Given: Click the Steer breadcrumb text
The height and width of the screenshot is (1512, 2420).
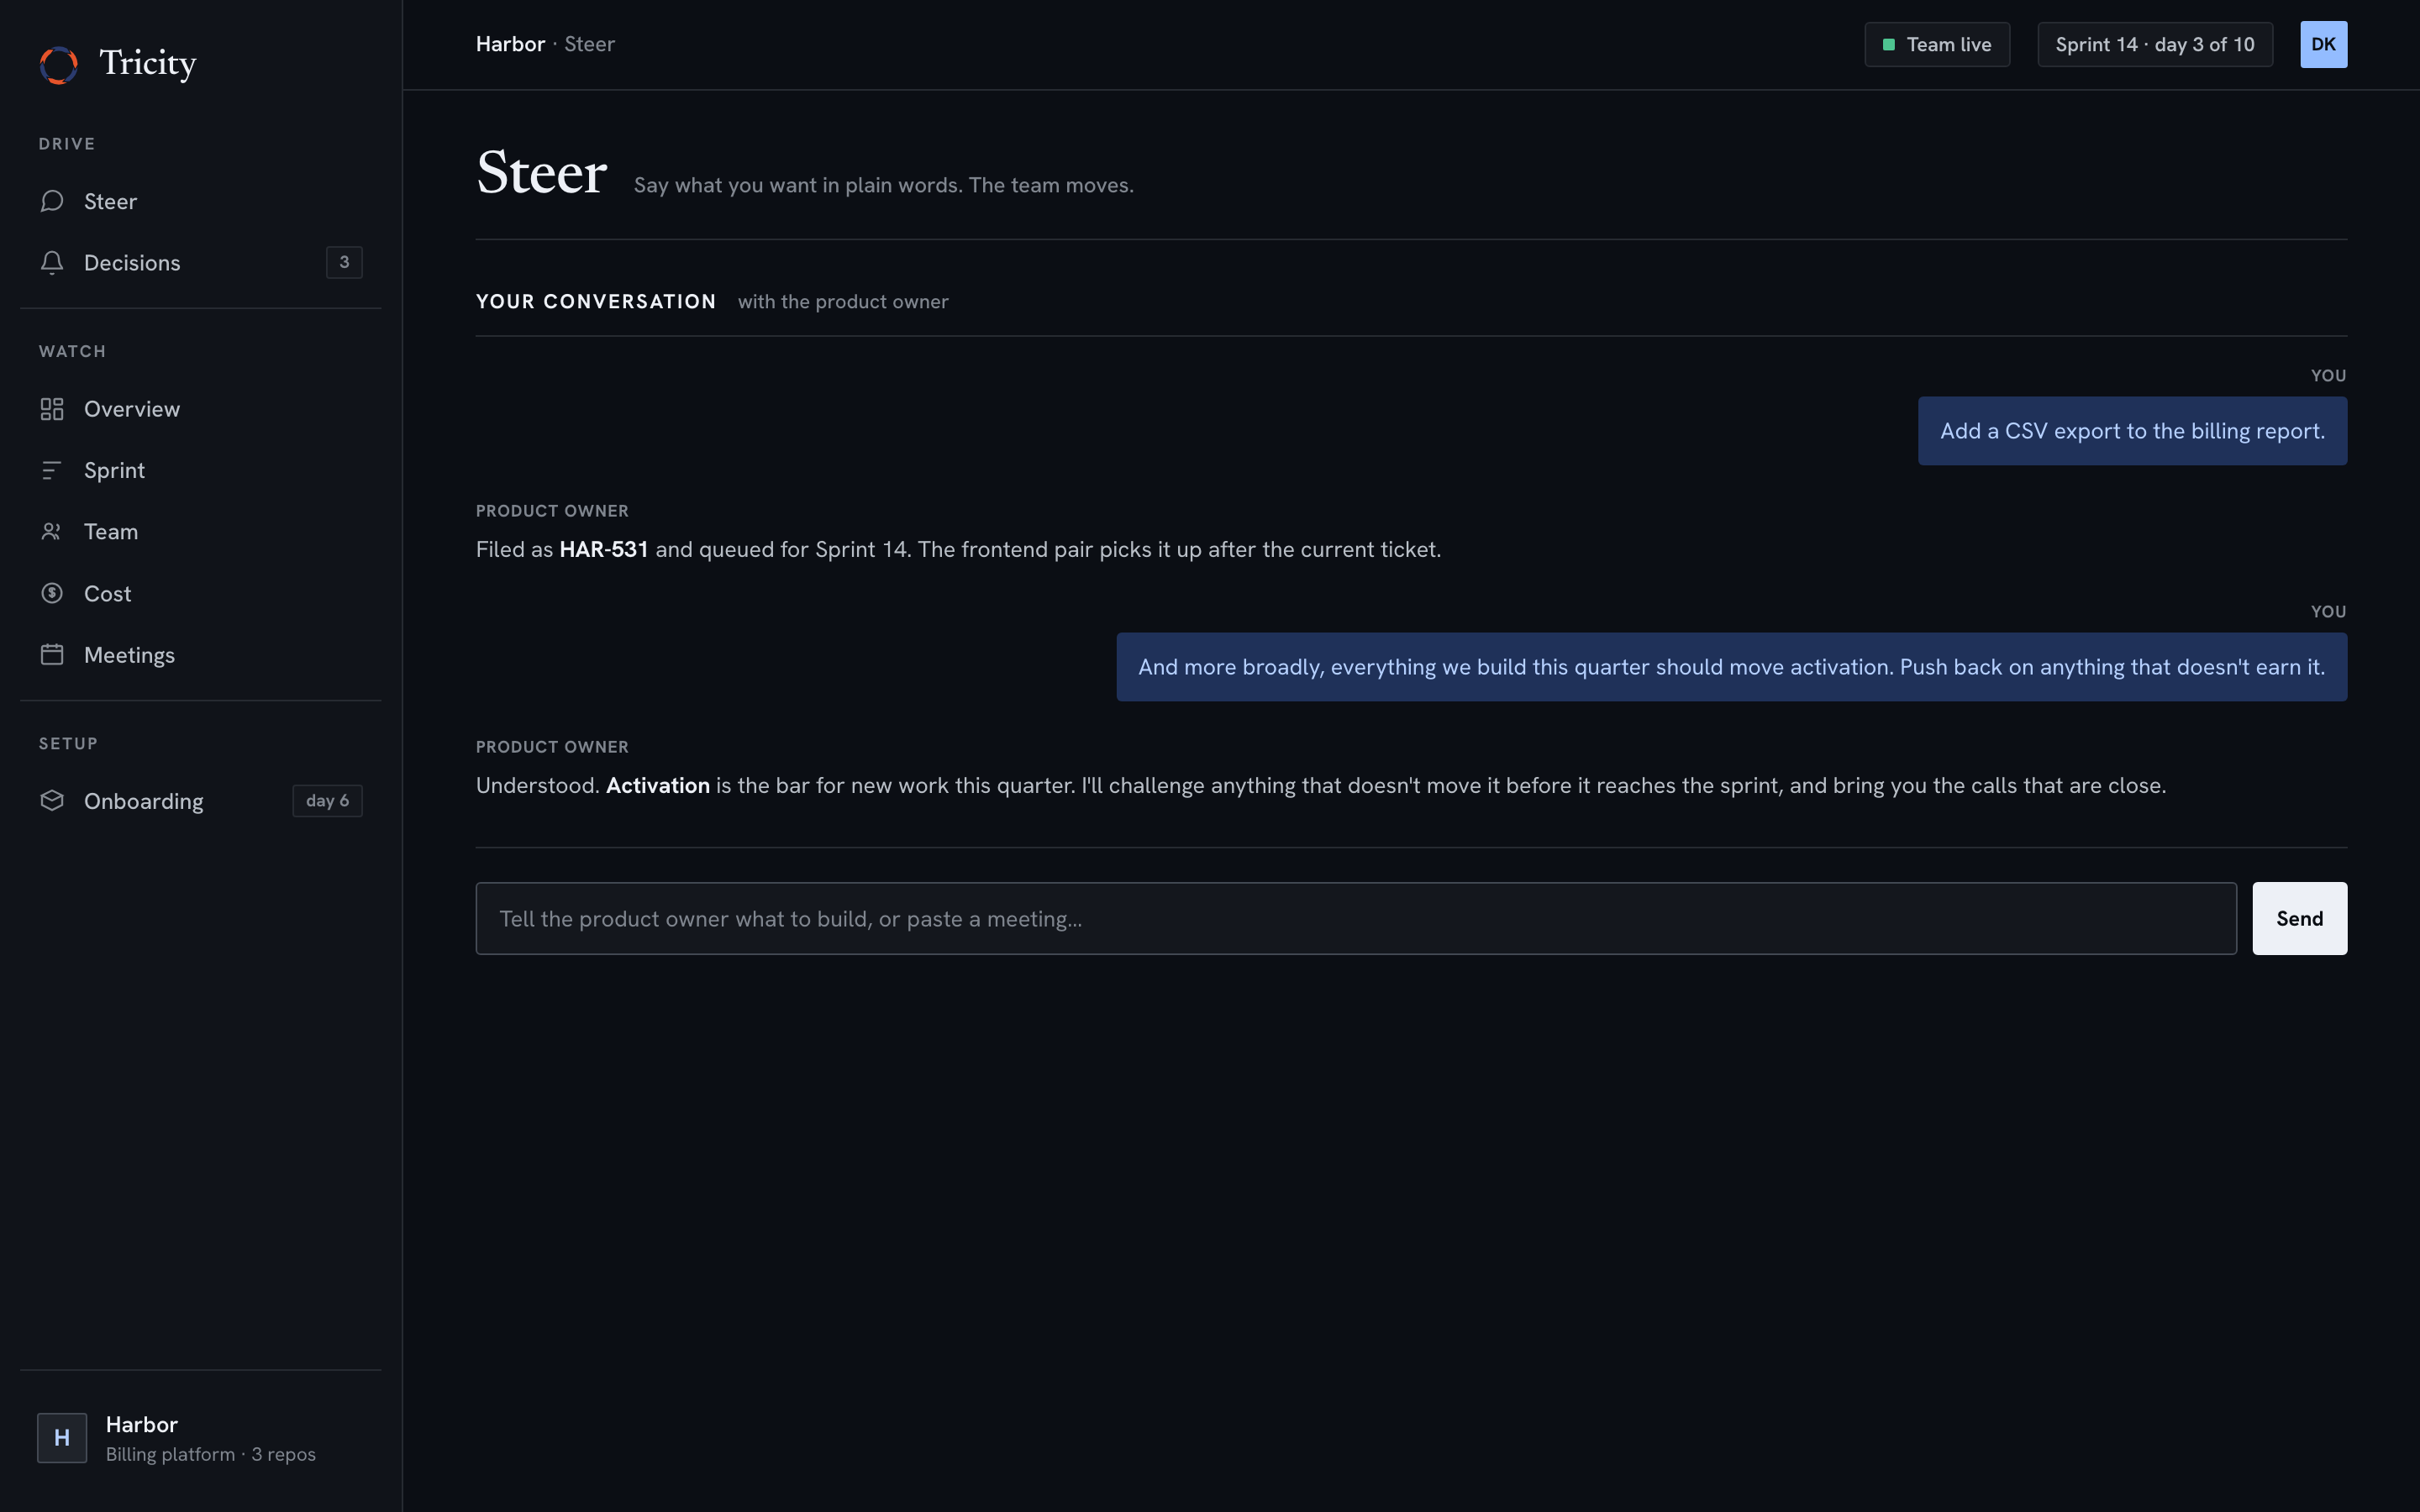Looking at the screenshot, I should (589, 44).
